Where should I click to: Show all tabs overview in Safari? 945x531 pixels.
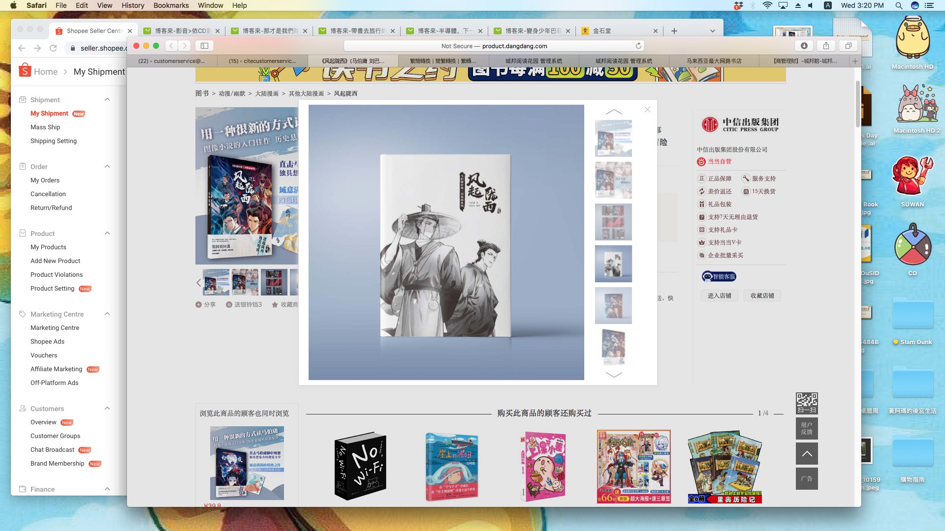849,46
